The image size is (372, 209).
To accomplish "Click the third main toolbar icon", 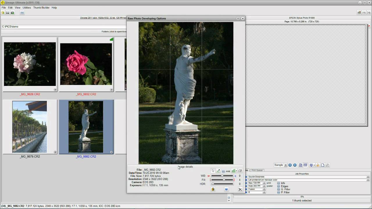I will pos(12,12).
